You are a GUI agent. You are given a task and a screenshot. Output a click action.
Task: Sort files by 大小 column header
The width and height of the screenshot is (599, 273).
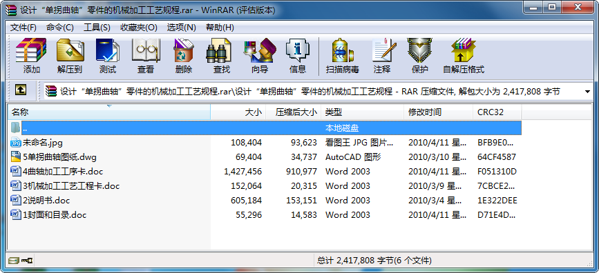coord(238,112)
